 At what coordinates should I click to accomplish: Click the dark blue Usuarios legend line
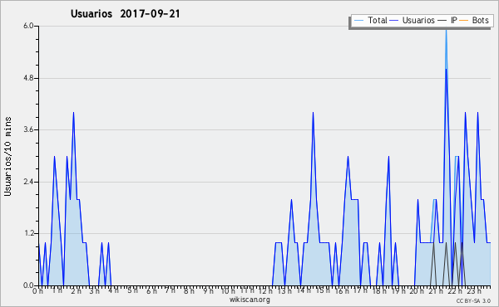coord(394,21)
